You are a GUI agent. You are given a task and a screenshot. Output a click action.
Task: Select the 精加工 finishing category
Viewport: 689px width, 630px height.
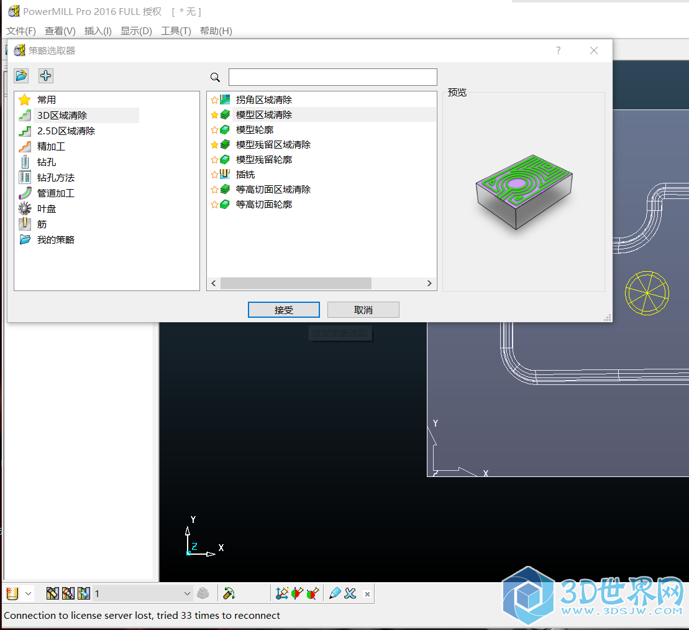click(51, 147)
